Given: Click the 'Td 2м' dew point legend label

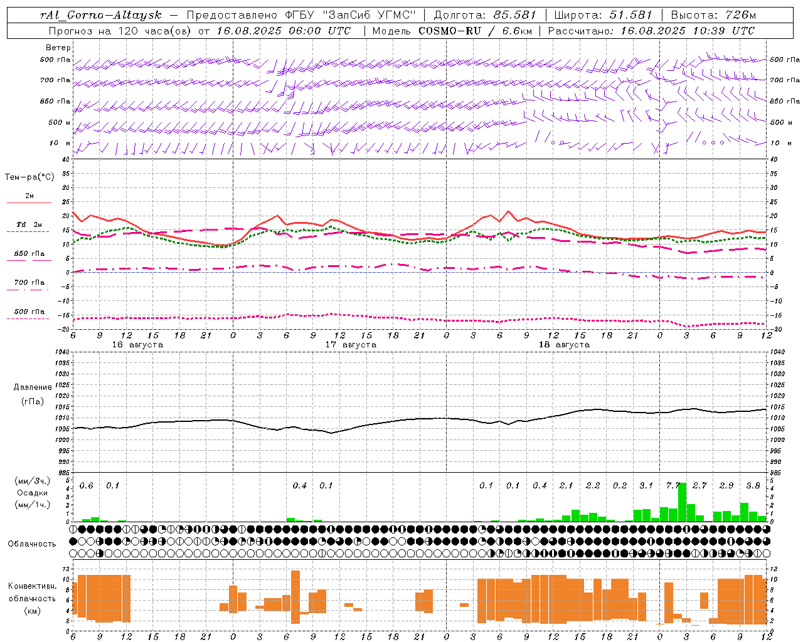Looking at the screenshot, I should pyautogui.click(x=29, y=224).
